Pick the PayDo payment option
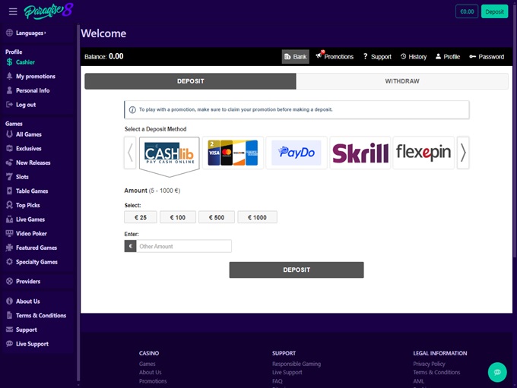This screenshot has width=517, height=388. [297, 153]
